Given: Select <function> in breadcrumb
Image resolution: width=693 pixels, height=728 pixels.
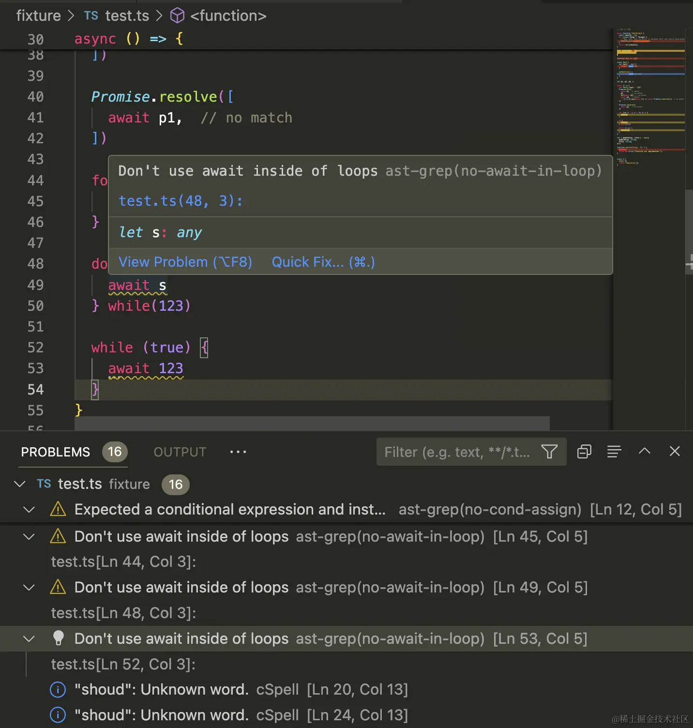Looking at the screenshot, I should [x=228, y=15].
